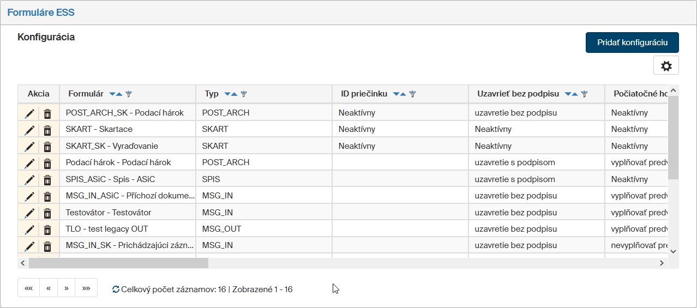Sort the Formulár column using its arrows
The height and width of the screenshot is (308, 697).
116,94
